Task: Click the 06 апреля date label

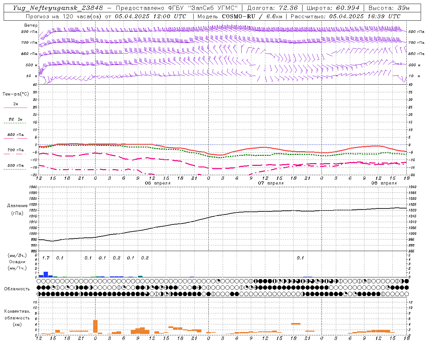Action: 157,183
